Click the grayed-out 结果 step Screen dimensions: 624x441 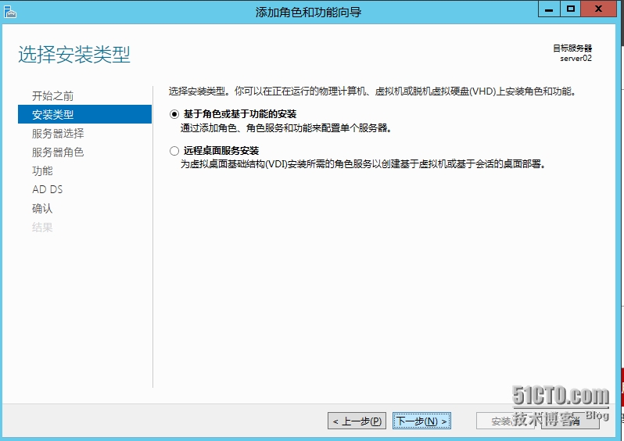click(42, 228)
